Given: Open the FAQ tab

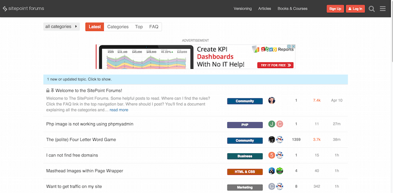Looking at the screenshot, I should (154, 27).
